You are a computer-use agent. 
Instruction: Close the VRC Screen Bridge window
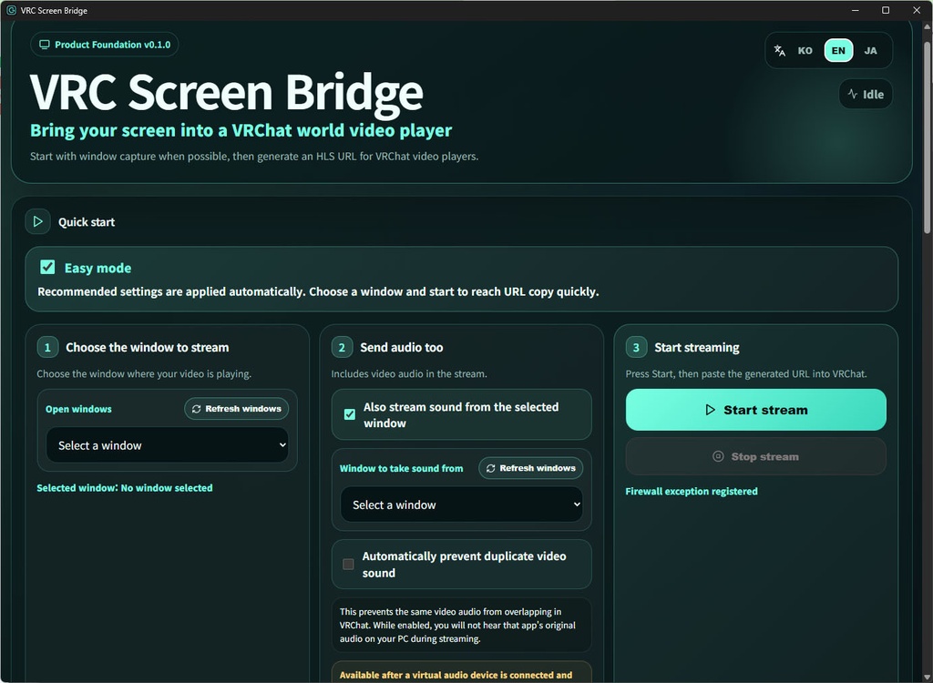pos(917,10)
